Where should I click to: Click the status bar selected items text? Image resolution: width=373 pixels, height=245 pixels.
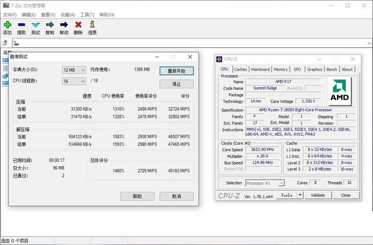click(x=15, y=241)
